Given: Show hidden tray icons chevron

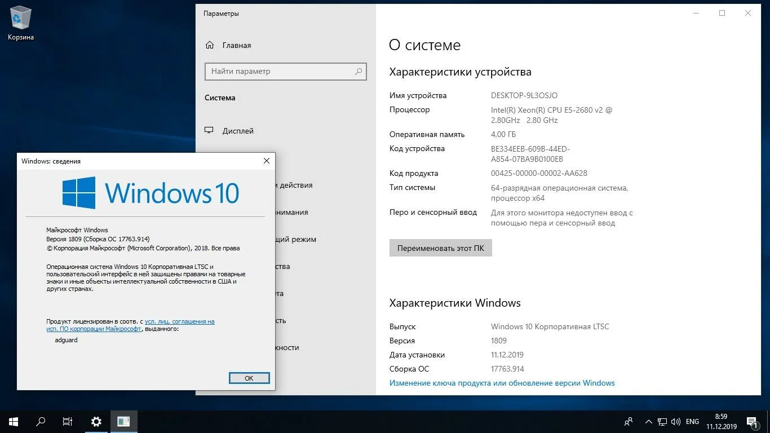Looking at the screenshot, I should (649, 421).
